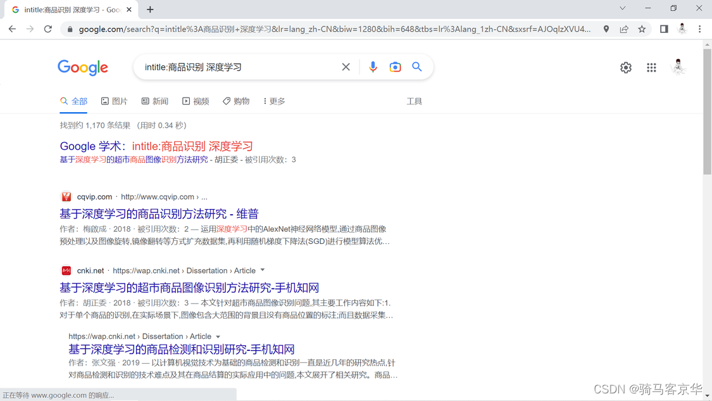Viewport: 712px width, 401px height.
Task: Switch to 视频 videos tab
Action: point(196,101)
